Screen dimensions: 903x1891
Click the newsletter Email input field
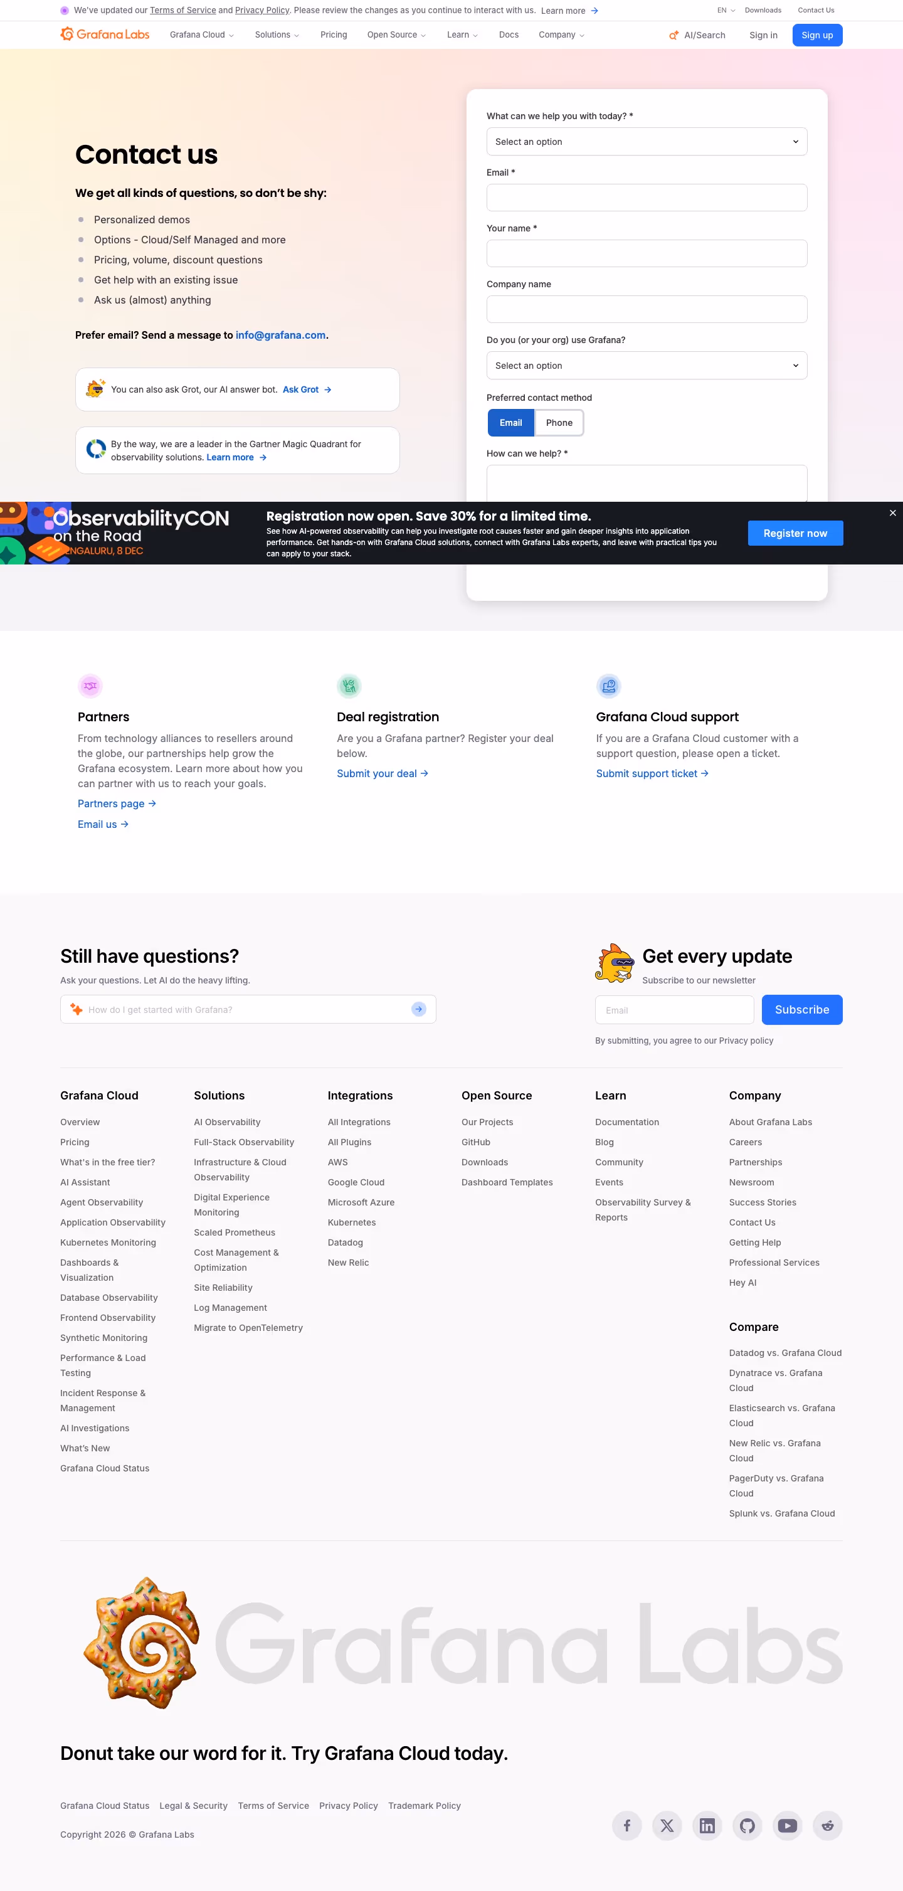coord(674,1009)
